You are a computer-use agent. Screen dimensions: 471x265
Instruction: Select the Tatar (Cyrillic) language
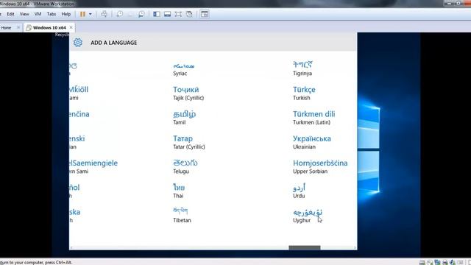pyautogui.click(x=189, y=142)
